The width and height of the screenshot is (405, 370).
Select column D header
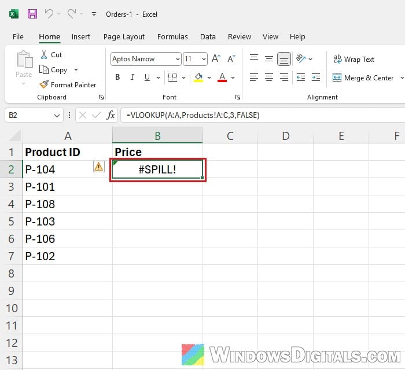click(x=285, y=135)
